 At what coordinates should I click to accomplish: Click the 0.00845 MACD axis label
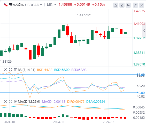(139, 107)
